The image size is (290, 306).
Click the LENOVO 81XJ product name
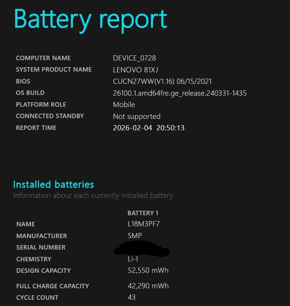136,70
